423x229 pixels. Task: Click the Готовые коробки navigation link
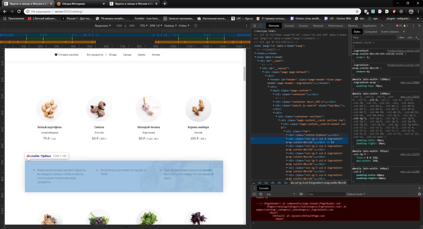66,55
